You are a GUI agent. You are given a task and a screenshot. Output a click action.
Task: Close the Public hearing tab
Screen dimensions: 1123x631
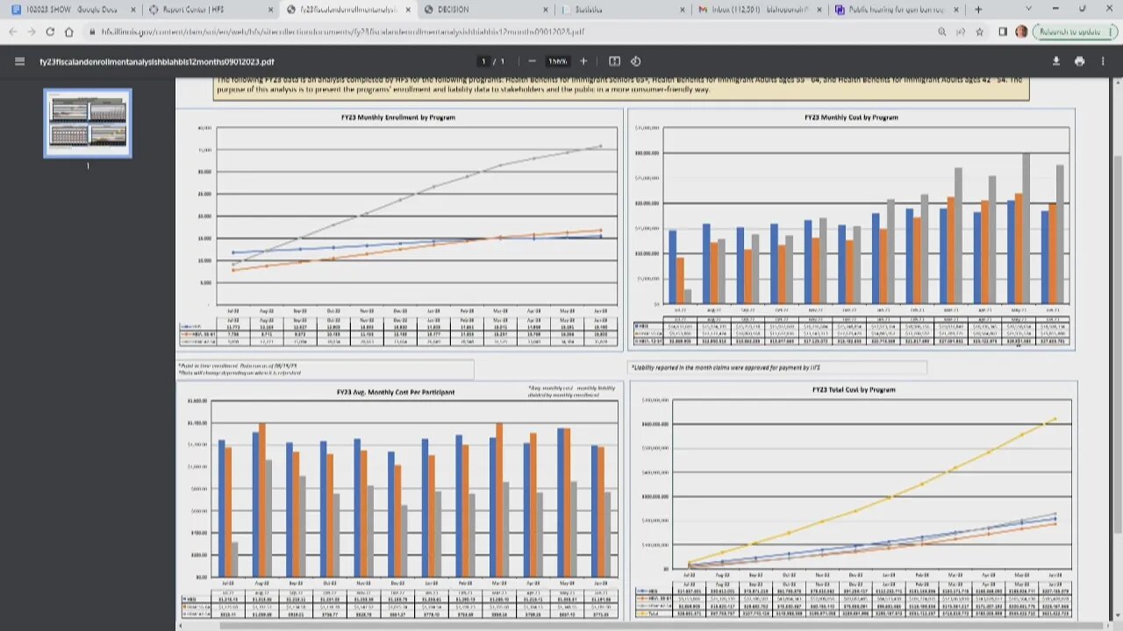[x=956, y=10]
